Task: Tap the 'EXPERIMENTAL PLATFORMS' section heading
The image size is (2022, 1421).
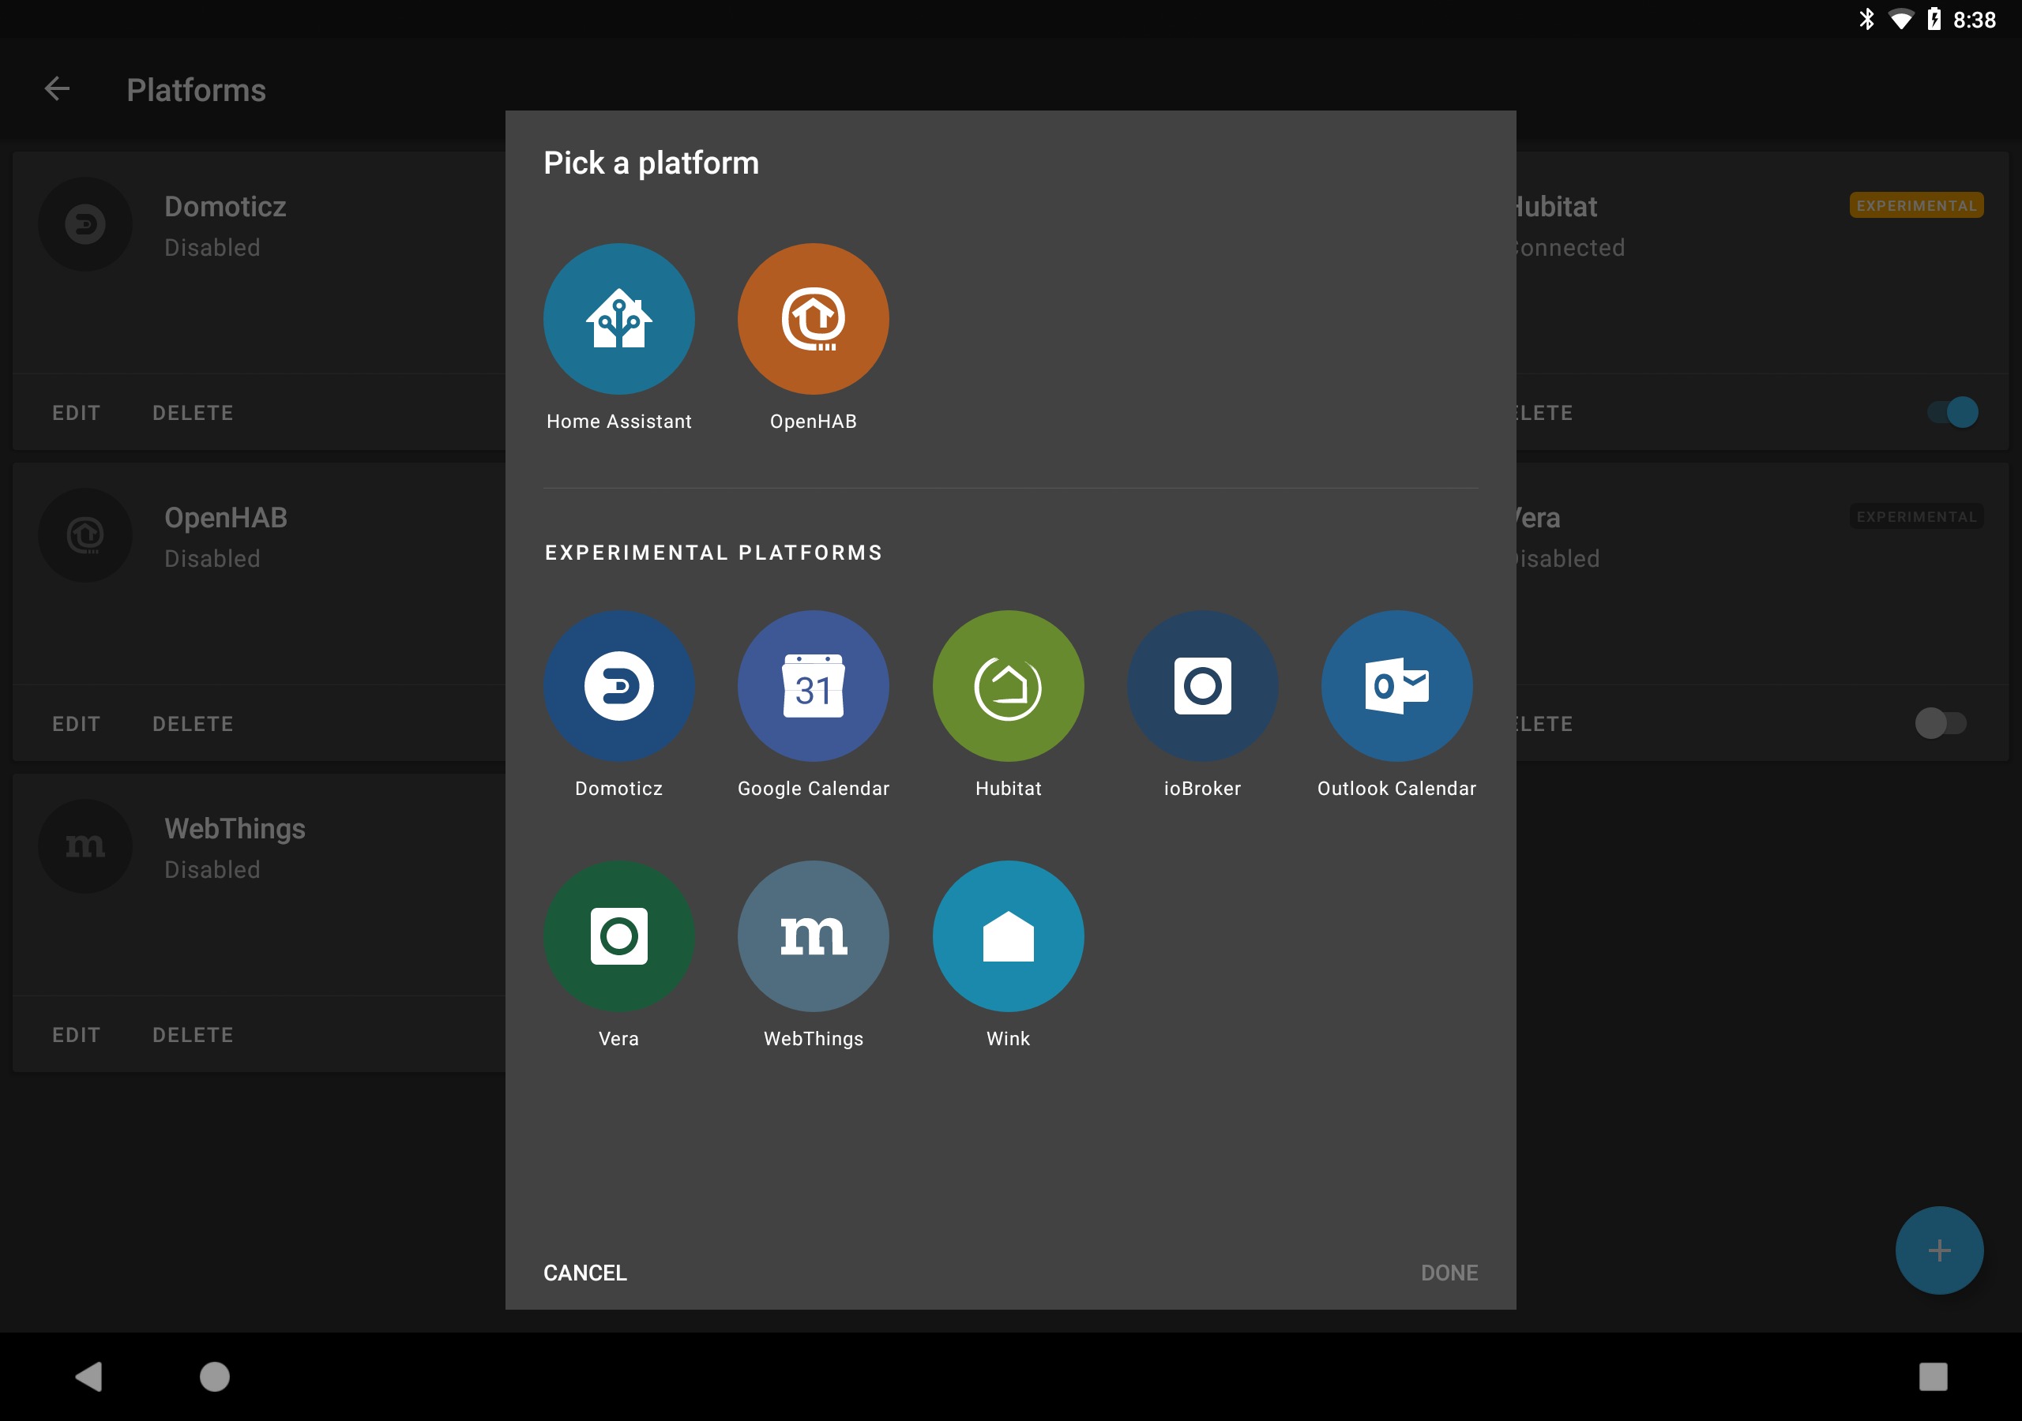Action: click(x=713, y=552)
